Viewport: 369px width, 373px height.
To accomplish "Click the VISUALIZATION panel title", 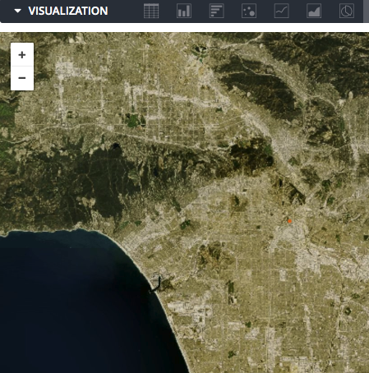I will (68, 11).
